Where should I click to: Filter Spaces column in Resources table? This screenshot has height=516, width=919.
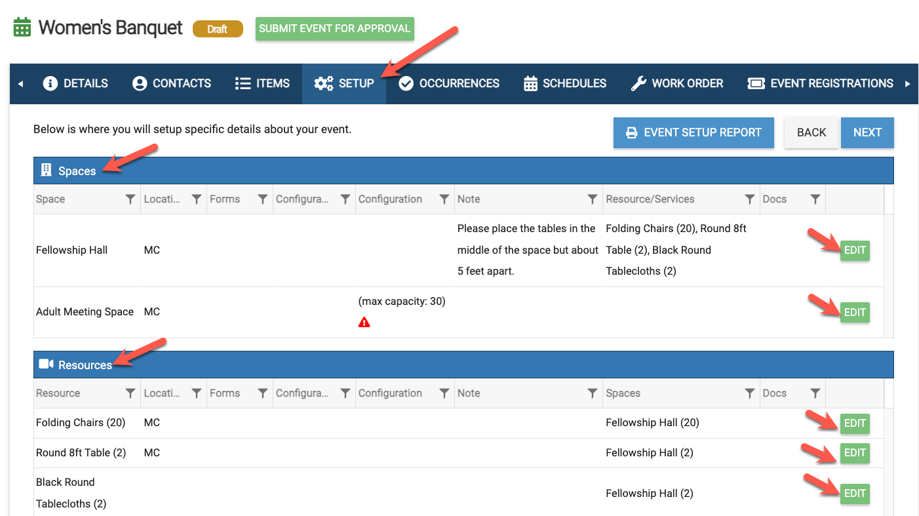749,393
